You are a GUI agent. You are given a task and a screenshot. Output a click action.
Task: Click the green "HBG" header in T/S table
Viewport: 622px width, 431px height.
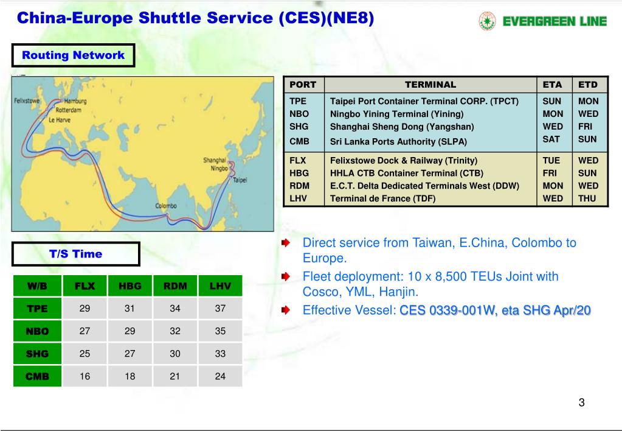(x=130, y=286)
